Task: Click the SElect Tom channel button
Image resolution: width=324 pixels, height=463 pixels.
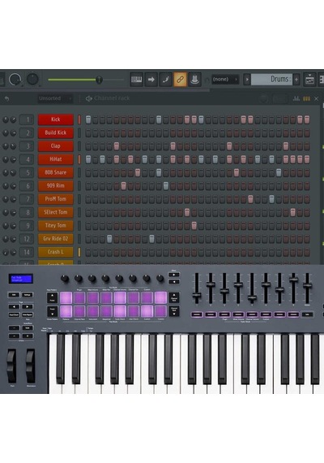Action: pyautogui.click(x=56, y=213)
